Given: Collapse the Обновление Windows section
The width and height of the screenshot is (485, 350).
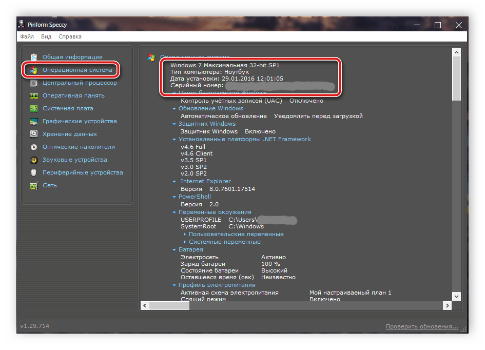Looking at the screenshot, I should (x=174, y=109).
